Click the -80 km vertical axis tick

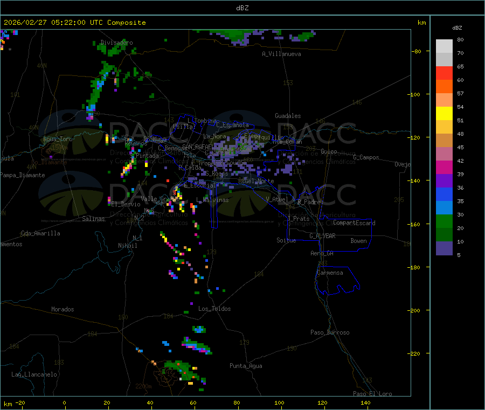417,51
